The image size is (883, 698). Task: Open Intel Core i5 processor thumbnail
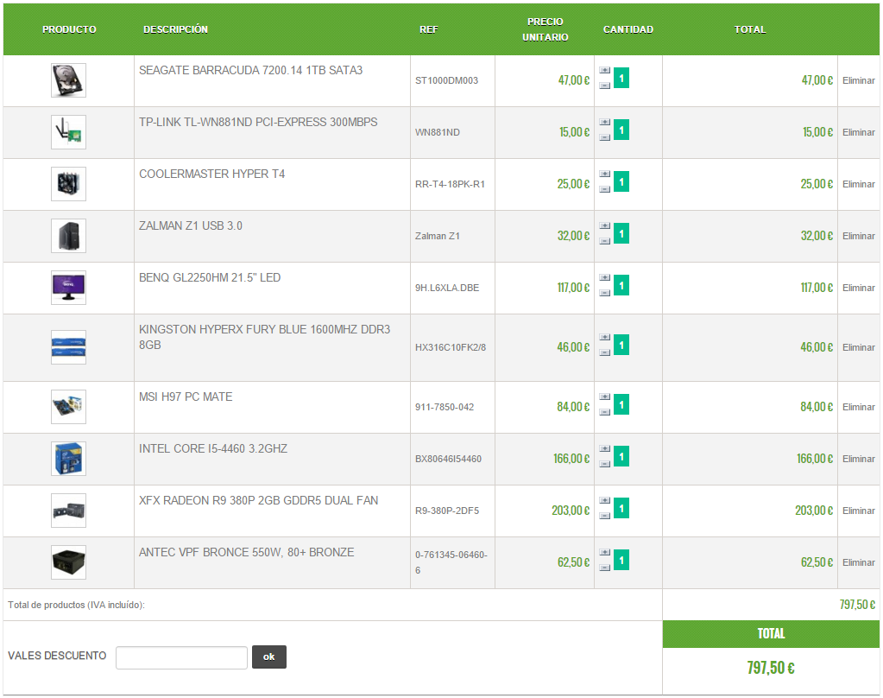pyautogui.click(x=69, y=459)
